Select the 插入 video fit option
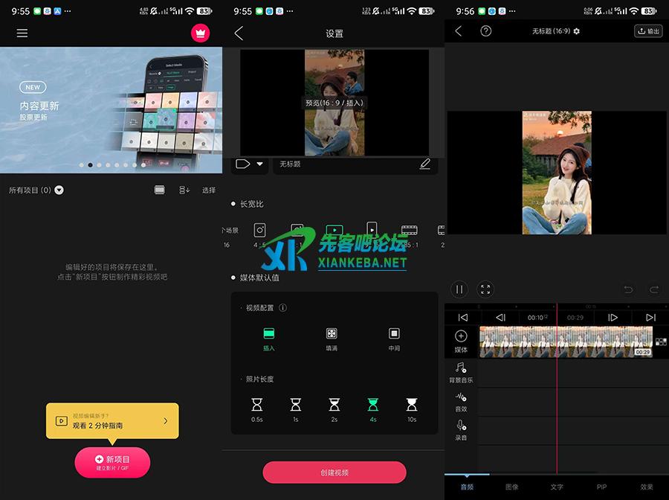The height and width of the screenshot is (500, 669). [x=269, y=338]
